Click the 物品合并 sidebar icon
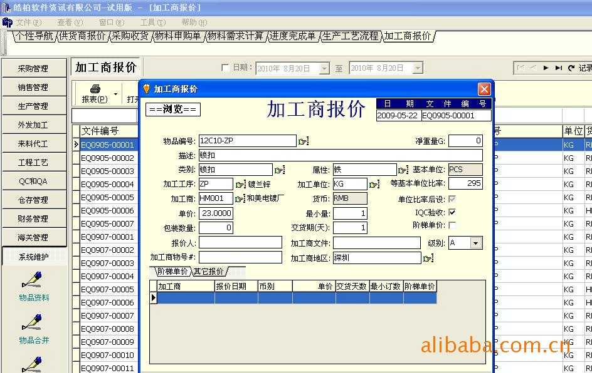 [32, 322]
